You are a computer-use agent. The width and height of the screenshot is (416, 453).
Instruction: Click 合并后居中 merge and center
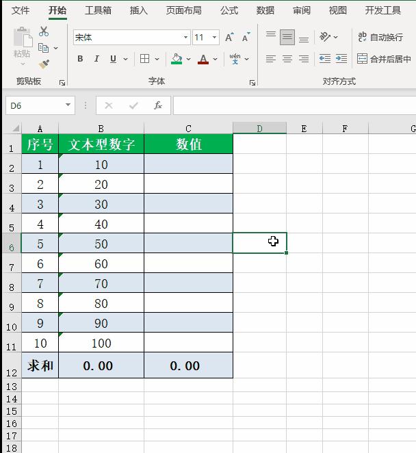(x=384, y=59)
